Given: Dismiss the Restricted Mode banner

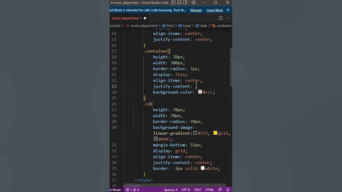Looking at the screenshot, I should (x=228, y=10).
